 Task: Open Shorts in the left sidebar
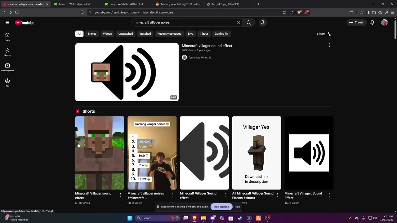7,52
